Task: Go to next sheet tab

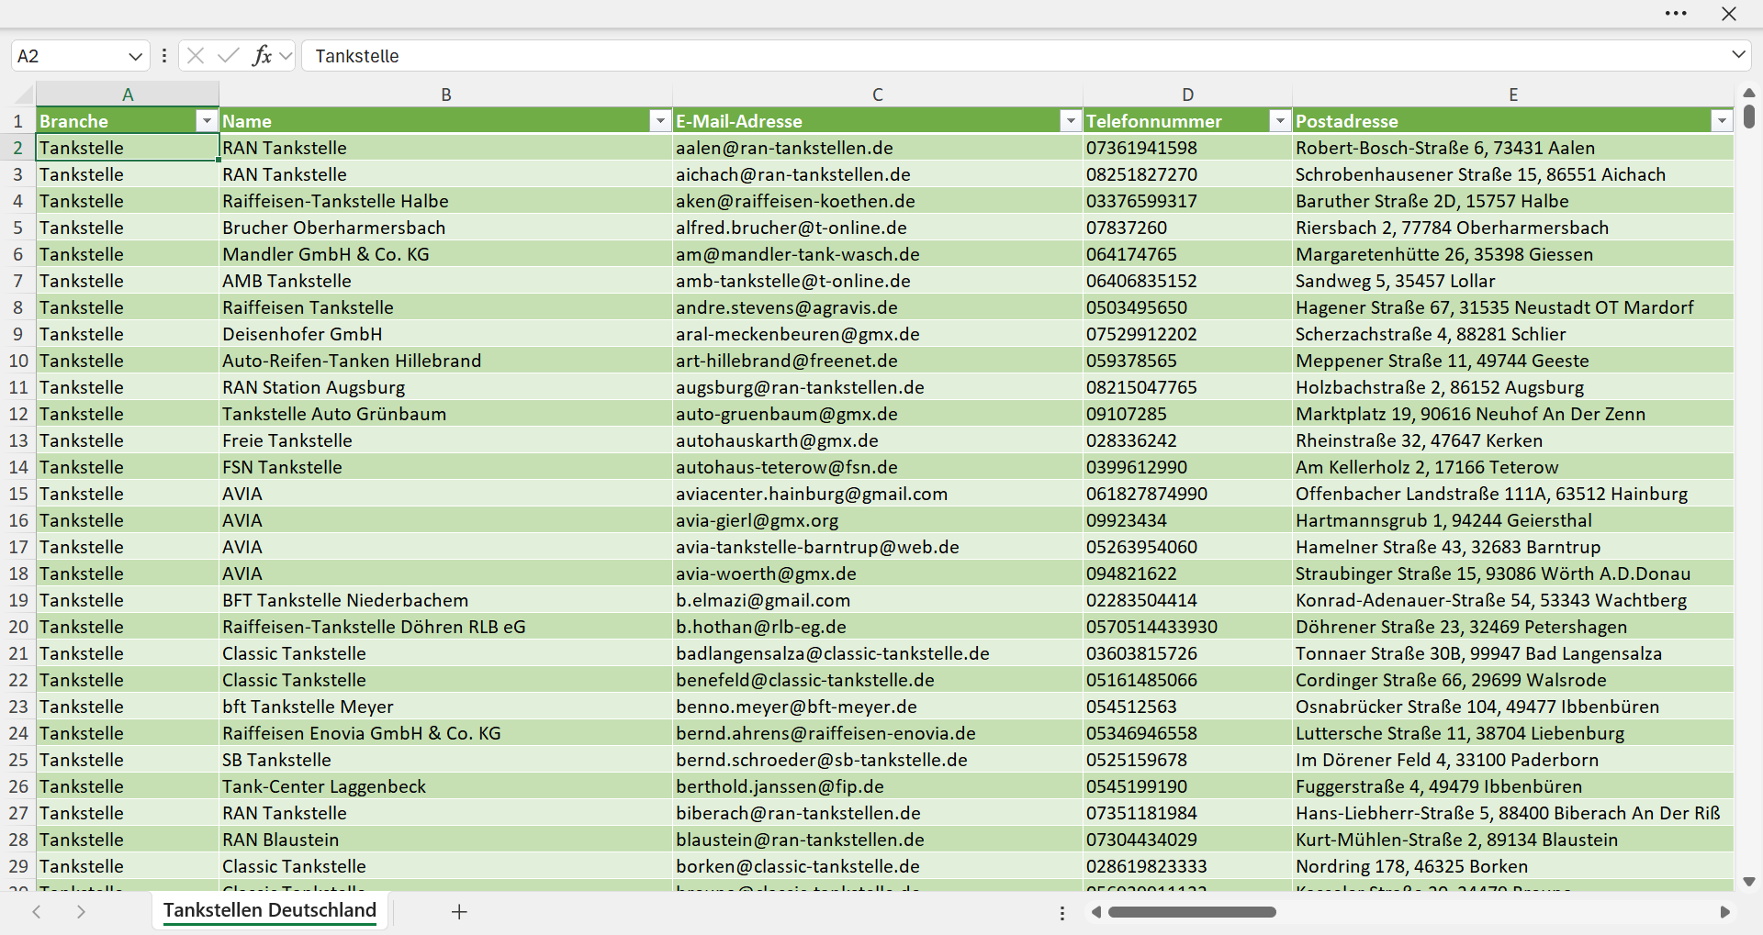Action: [81, 911]
